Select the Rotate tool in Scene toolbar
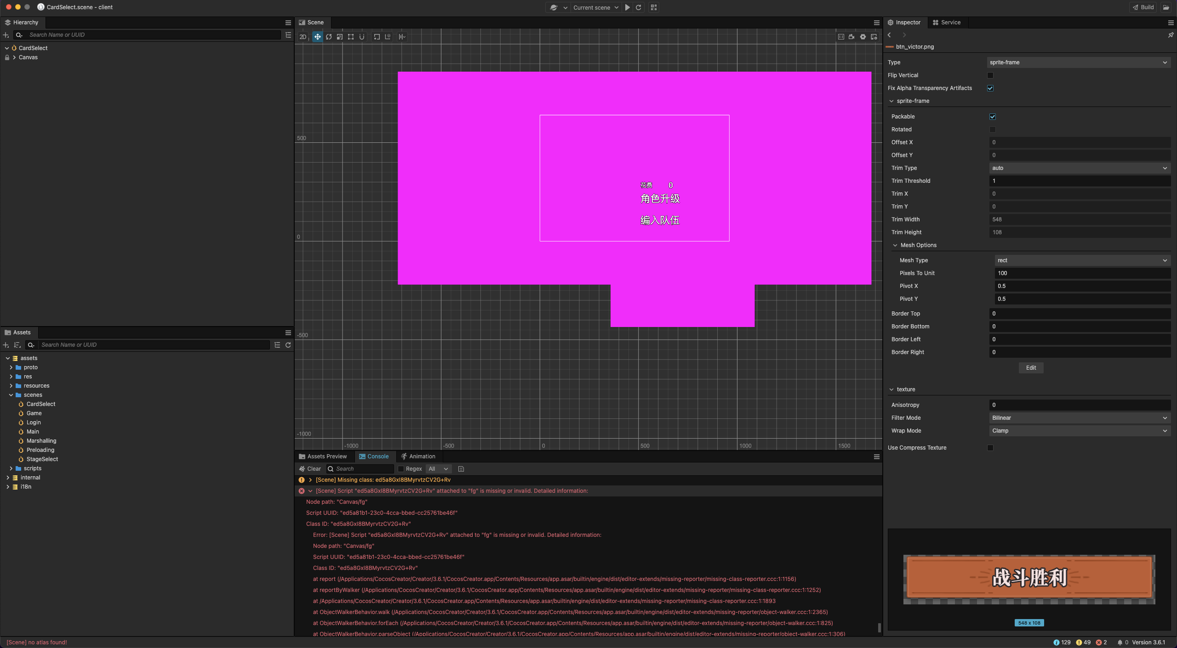Screen dimensions: 1177x648 click(x=329, y=37)
